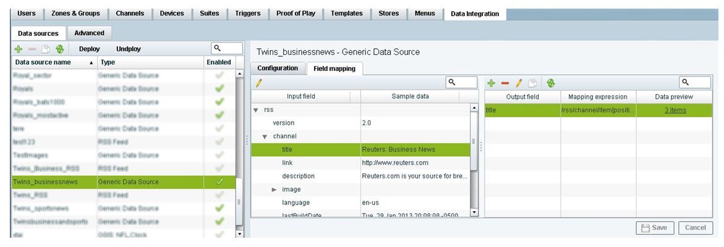Image resolution: width=724 pixels, height=247 pixels.
Task: Copy the data source via left-panel duplicate icon
Action: coord(46,49)
